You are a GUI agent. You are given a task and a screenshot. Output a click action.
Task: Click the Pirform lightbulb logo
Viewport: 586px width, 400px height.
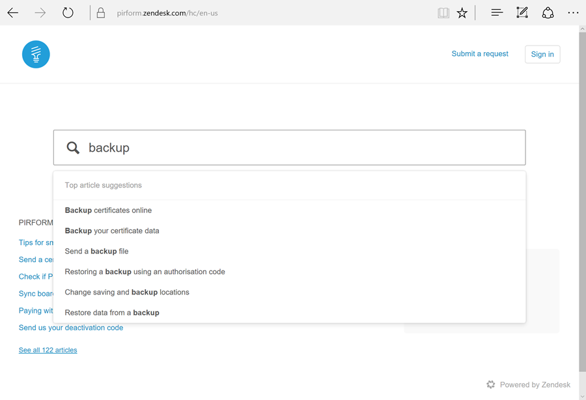click(x=36, y=54)
